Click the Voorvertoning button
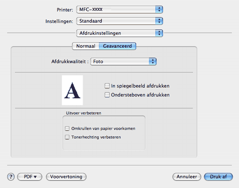239x188 pixels. coord(66,176)
